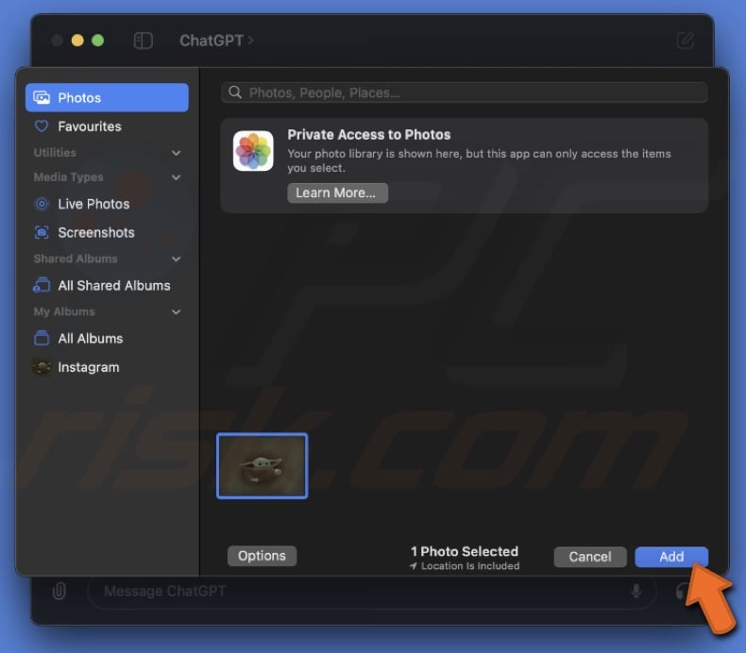Open the Instagram album
The height and width of the screenshot is (653, 746).
89,367
